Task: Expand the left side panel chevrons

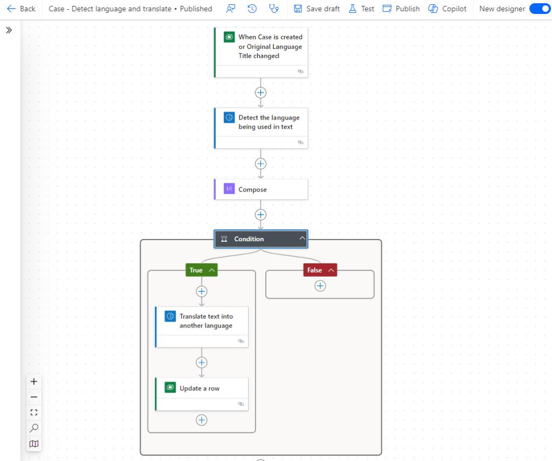Action: [9, 30]
